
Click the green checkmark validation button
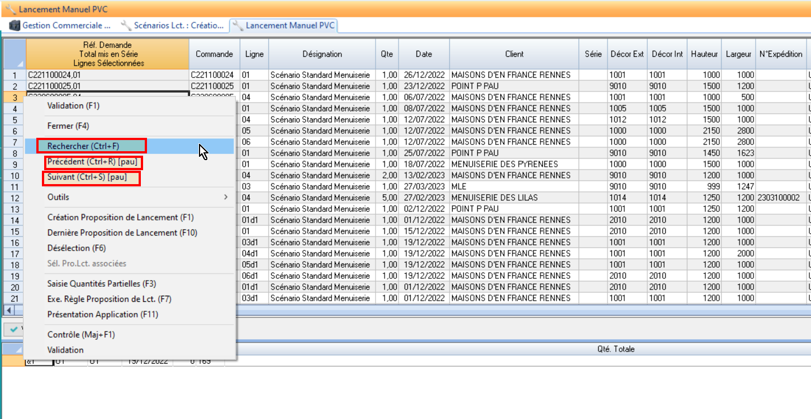(x=14, y=329)
